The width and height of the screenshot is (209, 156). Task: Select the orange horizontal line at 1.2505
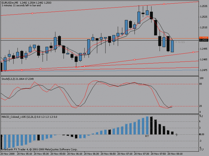coord(100,39)
